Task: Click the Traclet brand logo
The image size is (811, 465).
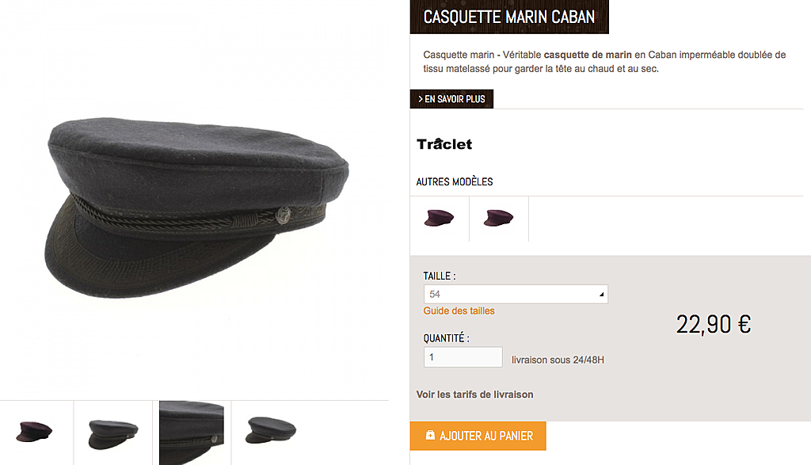Action: tap(444, 144)
